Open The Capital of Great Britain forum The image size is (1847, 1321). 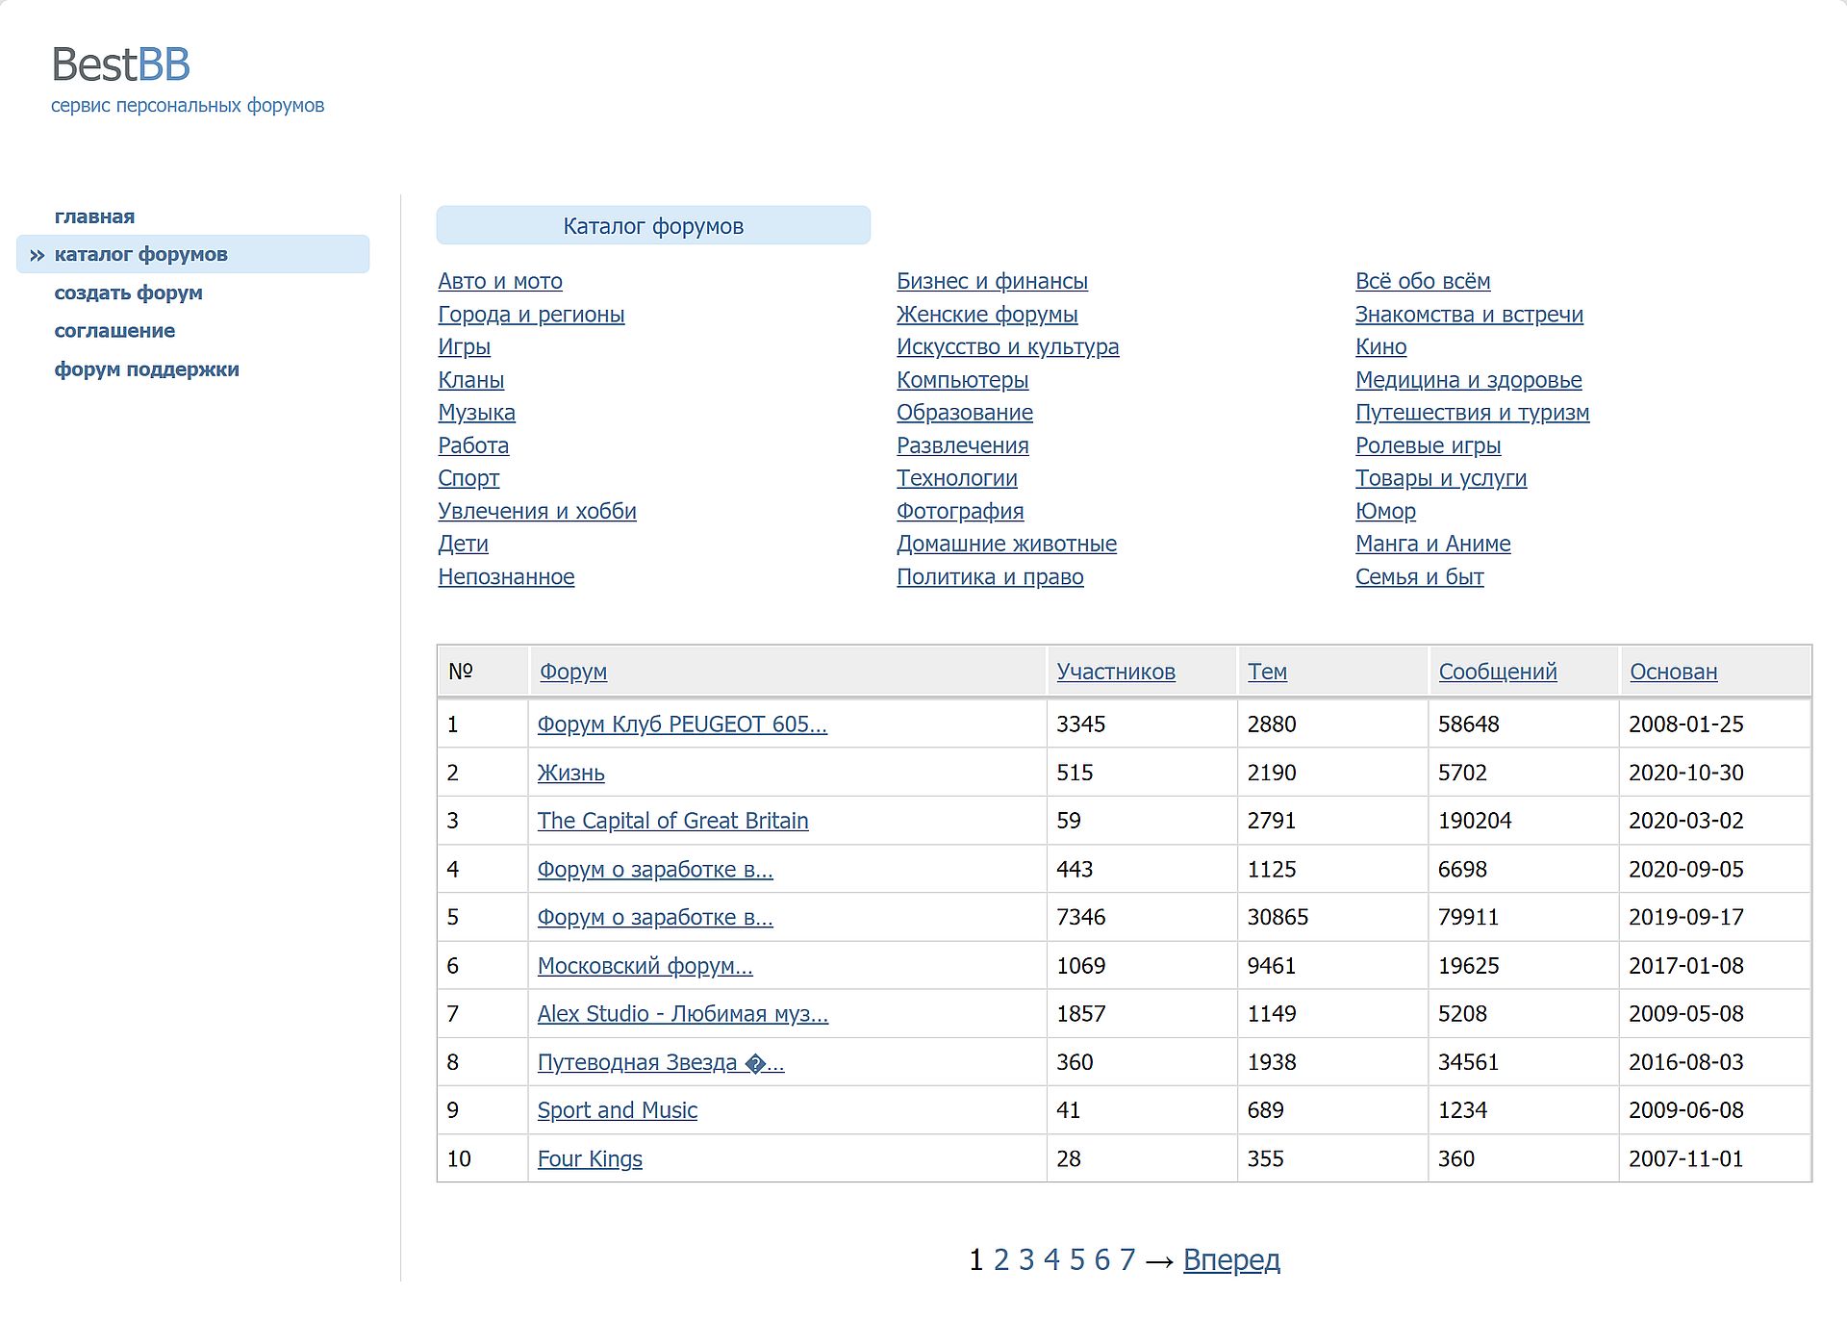pyautogui.click(x=672, y=821)
